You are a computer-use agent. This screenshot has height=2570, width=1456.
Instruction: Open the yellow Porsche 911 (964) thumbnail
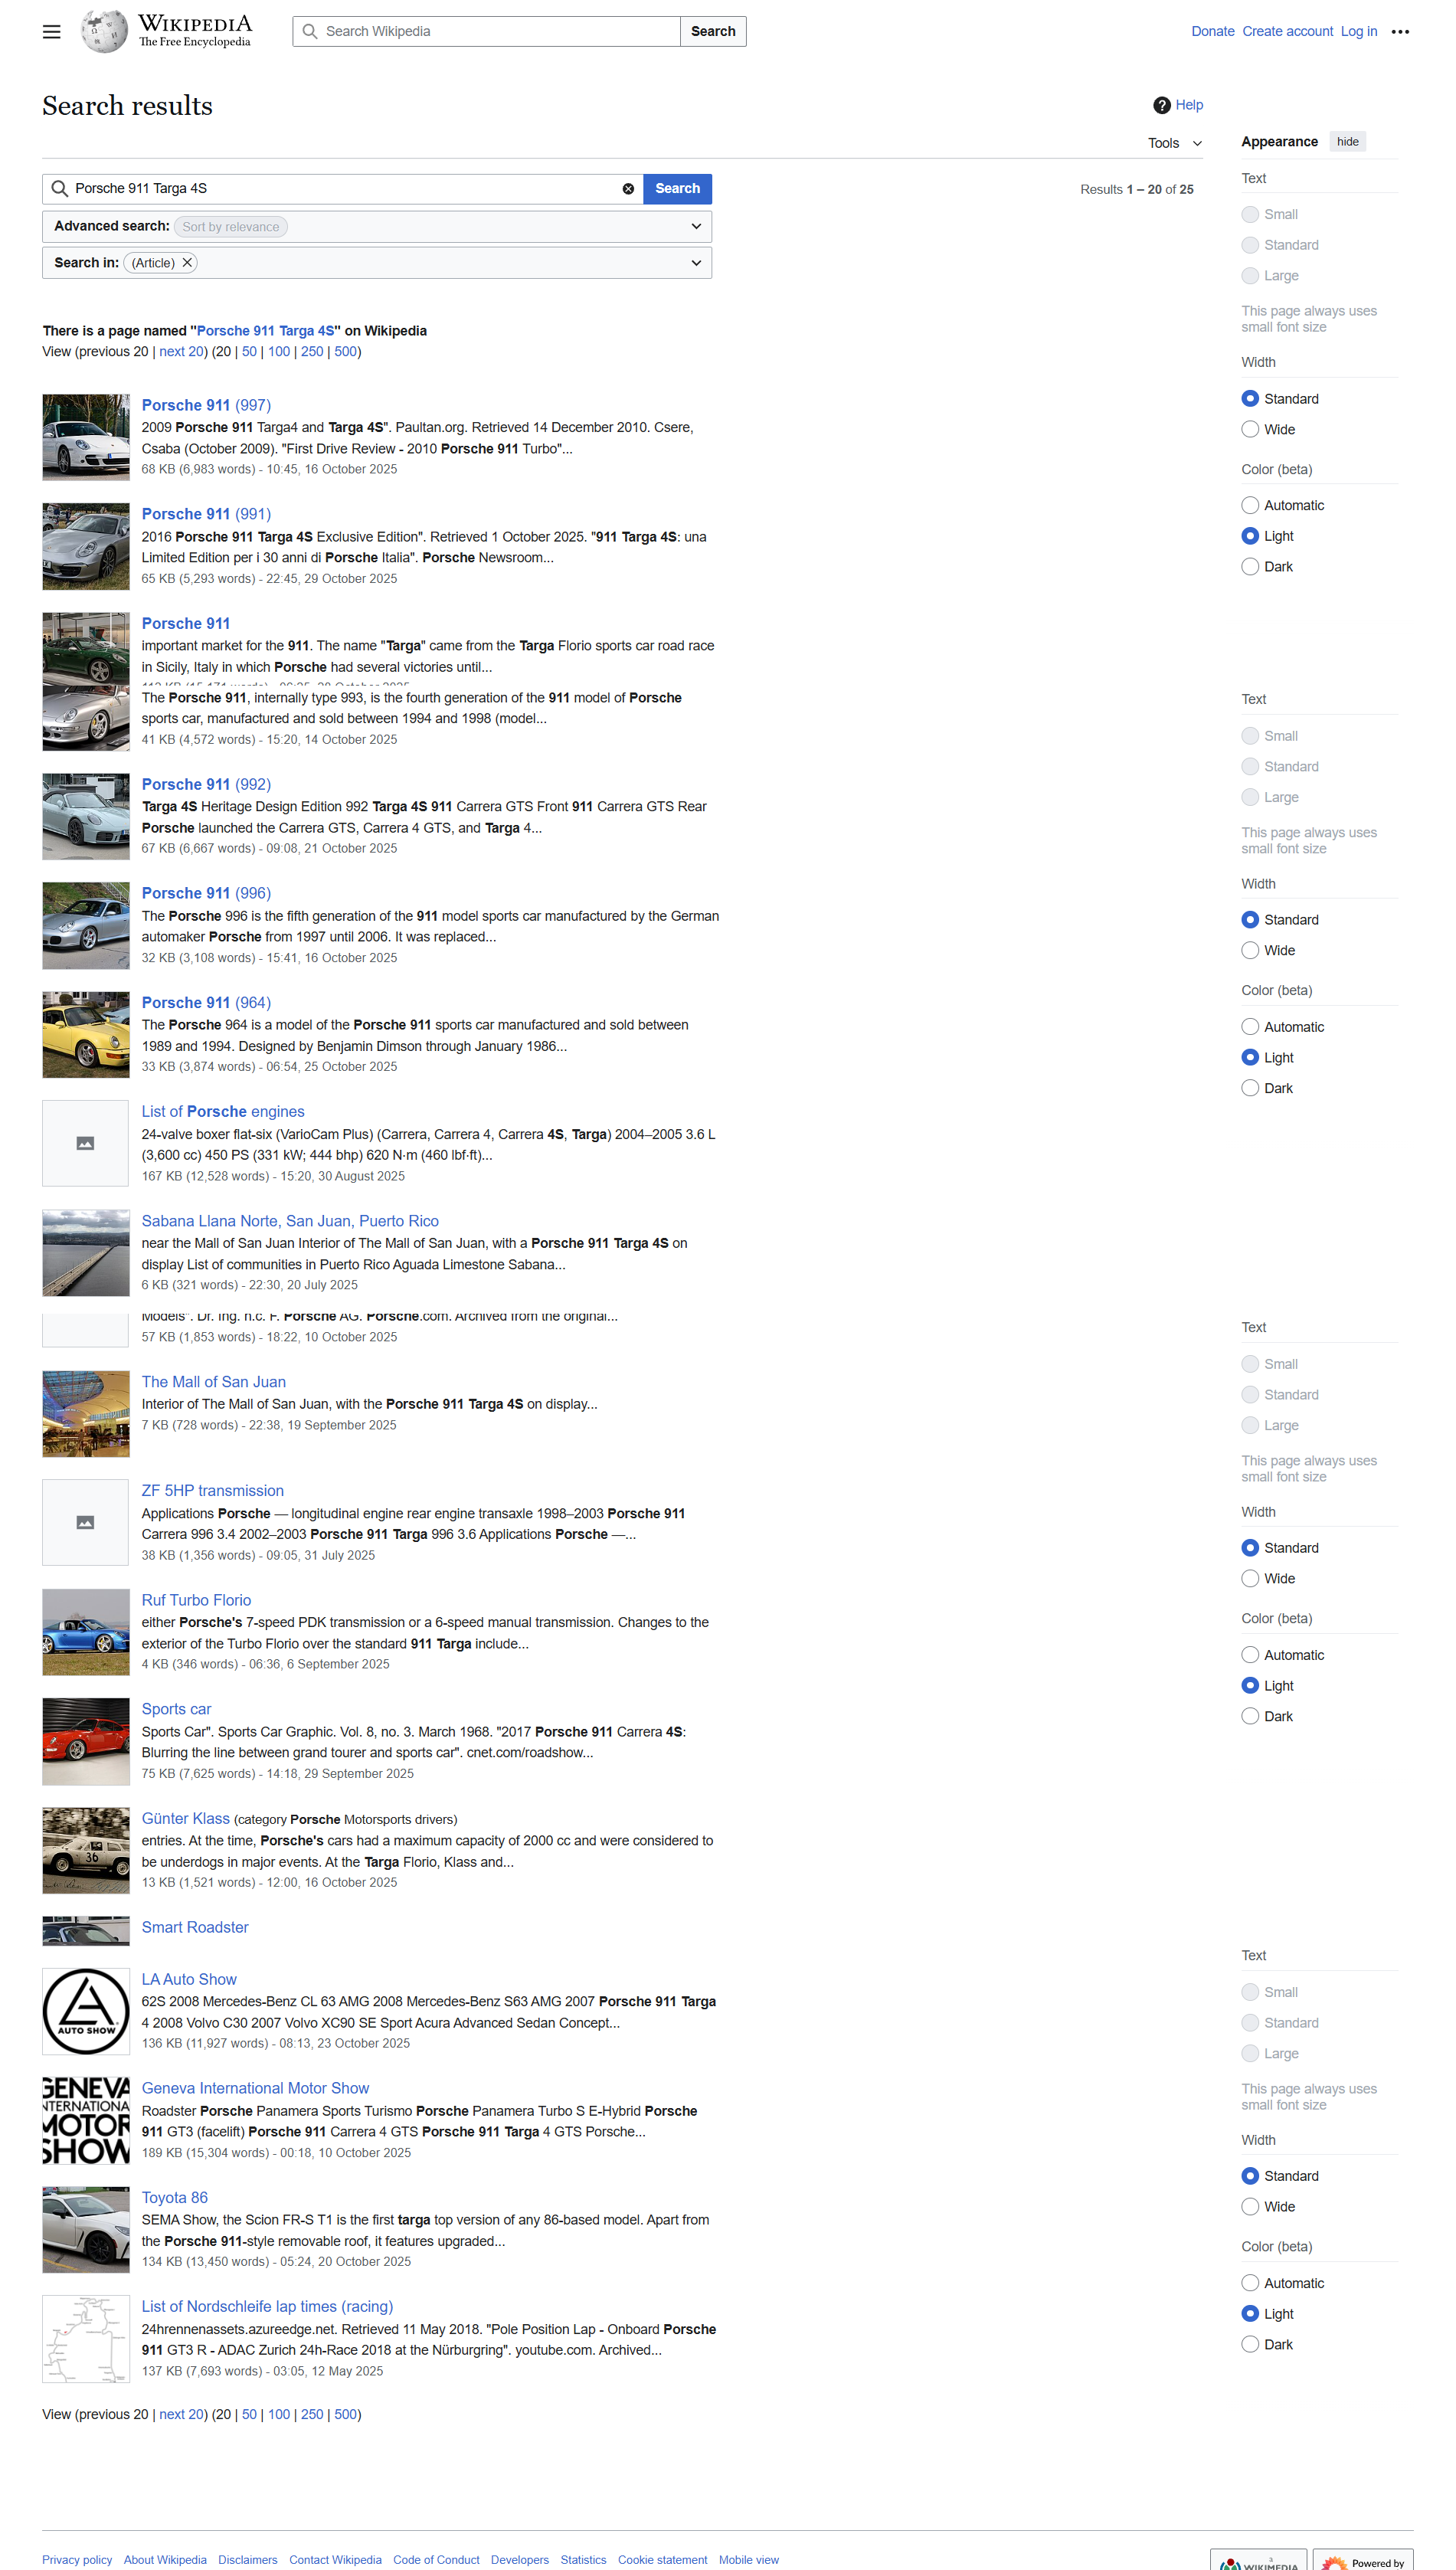click(x=86, y=1035)
